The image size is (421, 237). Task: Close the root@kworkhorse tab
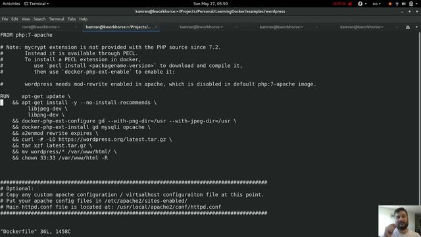coord(76,27)
